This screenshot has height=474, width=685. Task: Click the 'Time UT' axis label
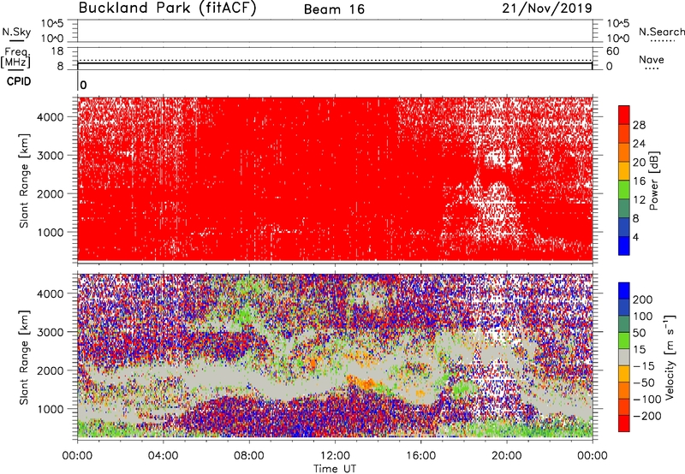[335, 469]
